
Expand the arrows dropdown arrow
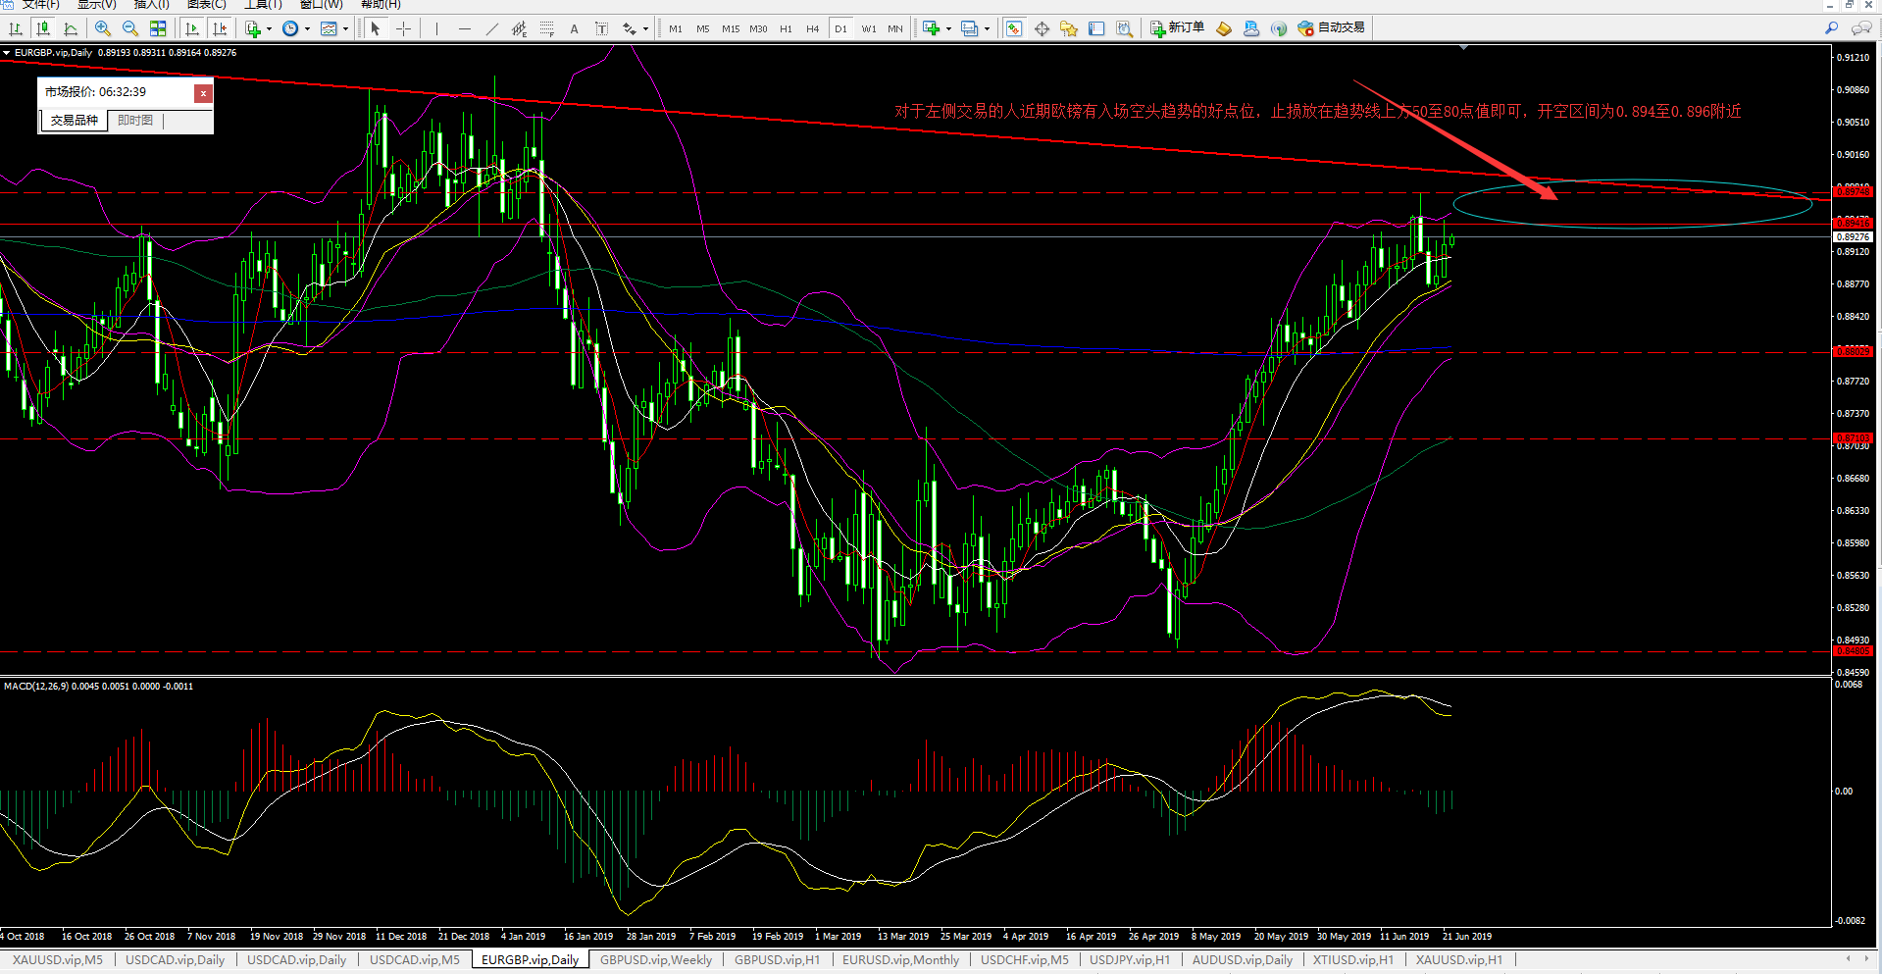coord(645,28)
